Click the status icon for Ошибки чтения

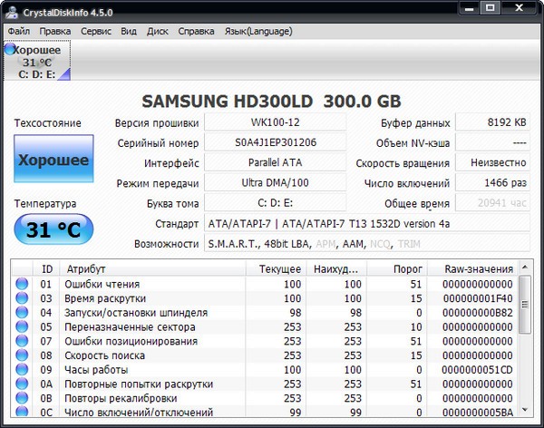point(22,284)
